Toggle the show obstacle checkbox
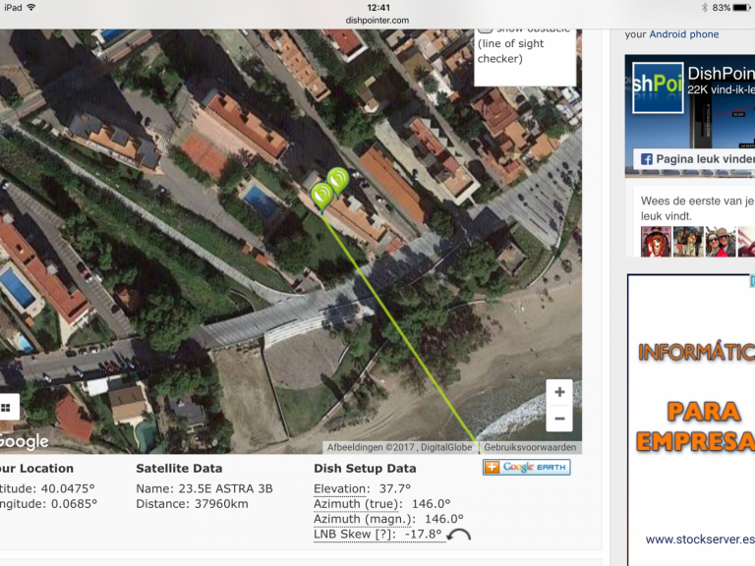 pos(486,29)
